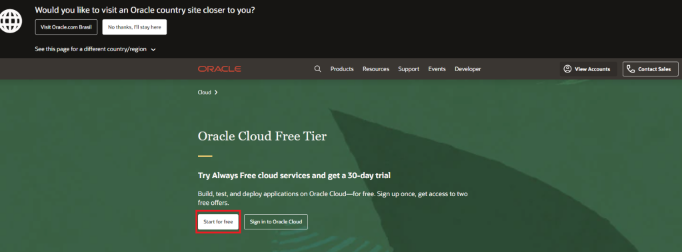Open the Resources menu

click(x=376, y=69)
